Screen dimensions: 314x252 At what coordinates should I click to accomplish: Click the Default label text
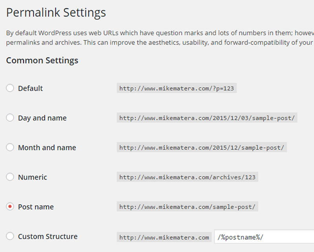30,88
